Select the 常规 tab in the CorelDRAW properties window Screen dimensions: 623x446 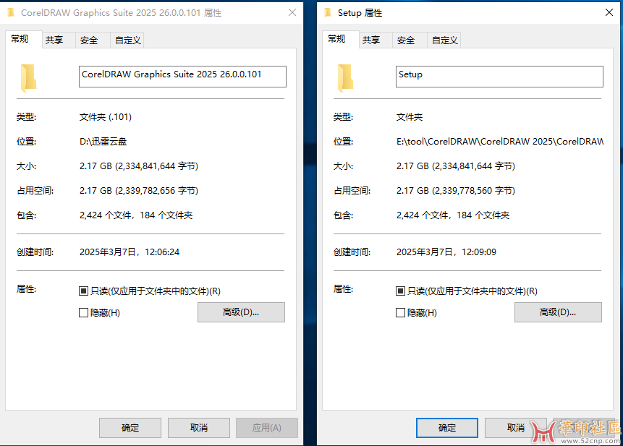[x=23, y=39]
